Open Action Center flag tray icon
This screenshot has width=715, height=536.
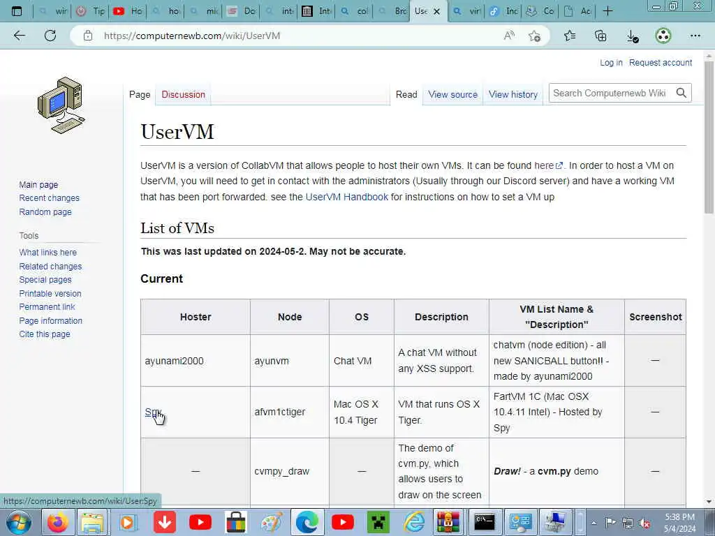pos(610,523)
